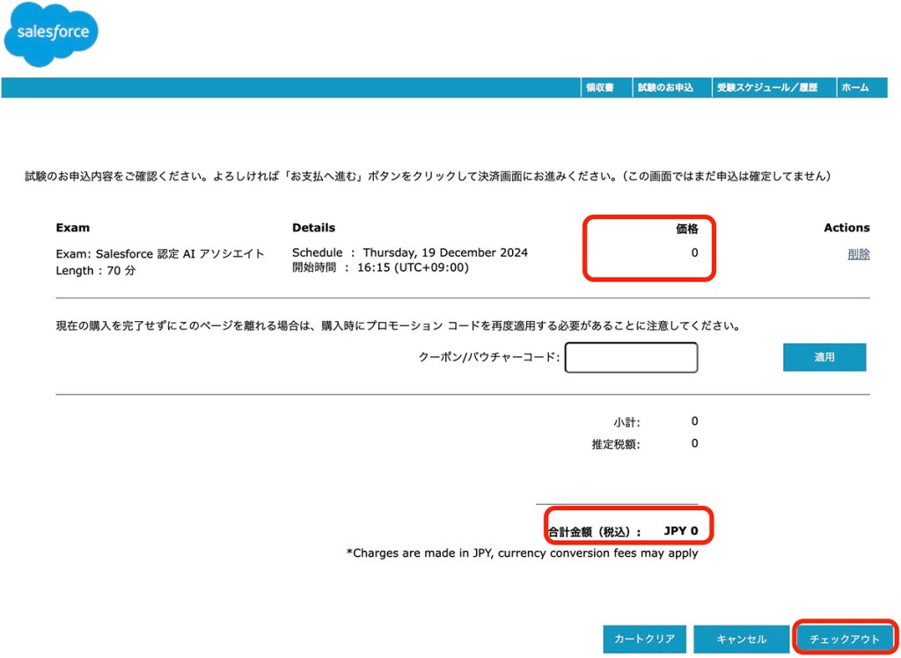This screenshot has width=901, height=658.
Task: Click the Actions column header
Action: (846, 228)
